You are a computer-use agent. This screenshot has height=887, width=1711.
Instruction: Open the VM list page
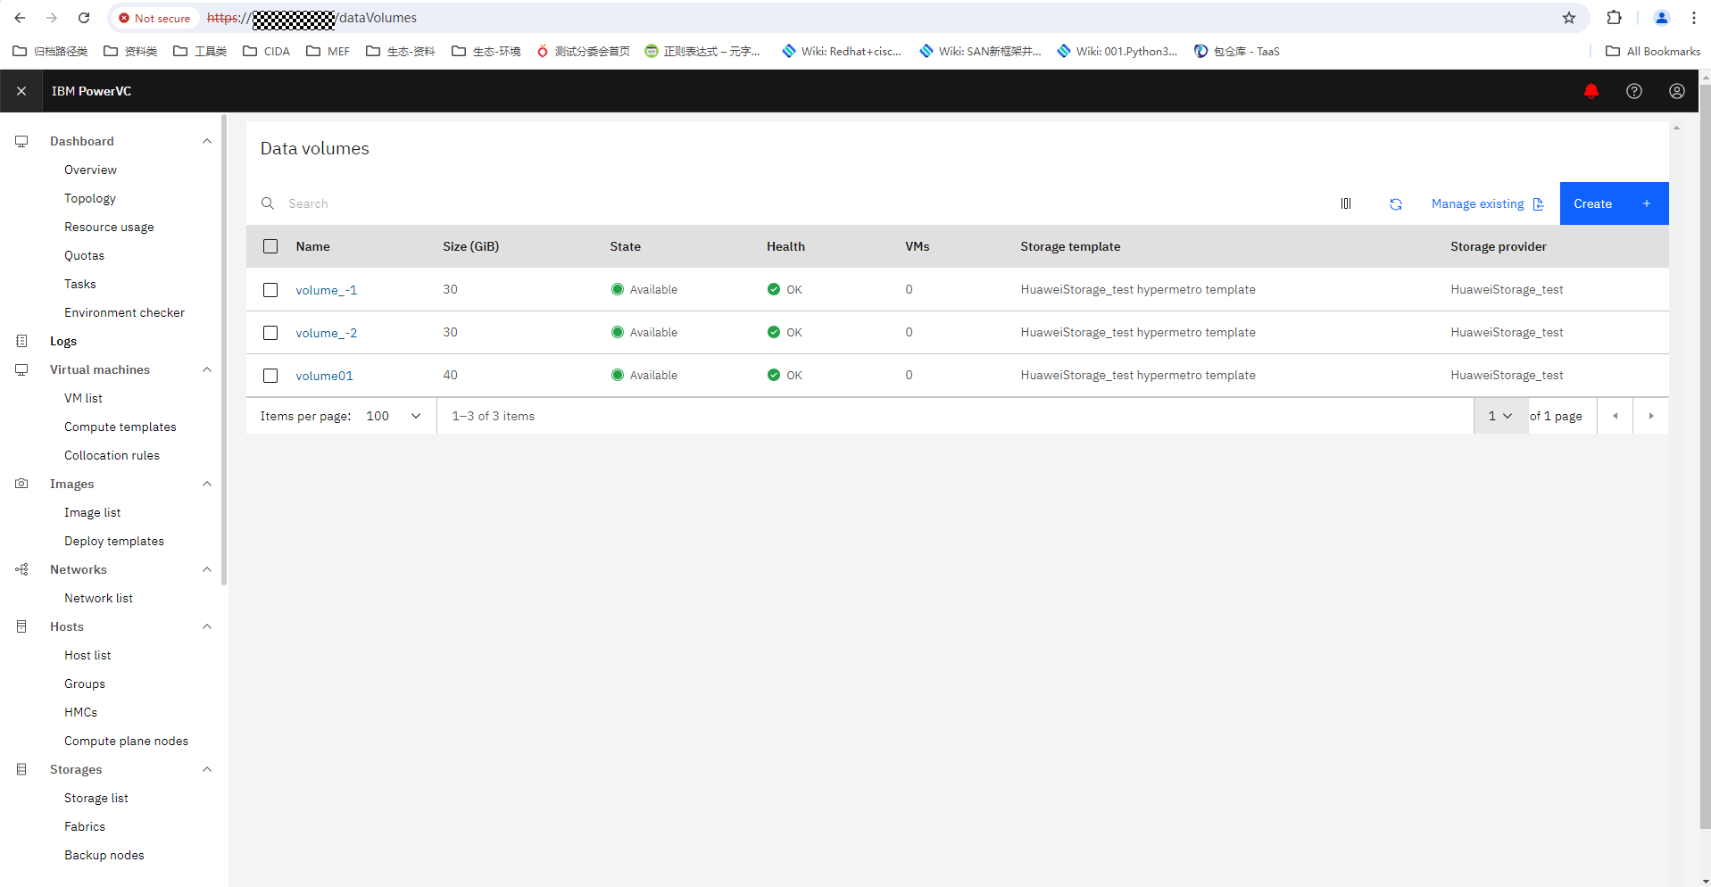(83, 398)
